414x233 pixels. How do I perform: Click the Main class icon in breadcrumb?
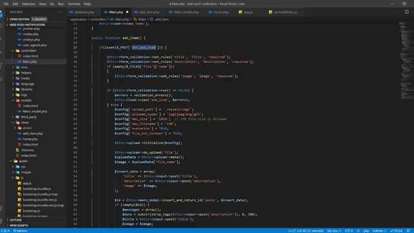pos(135,19)
